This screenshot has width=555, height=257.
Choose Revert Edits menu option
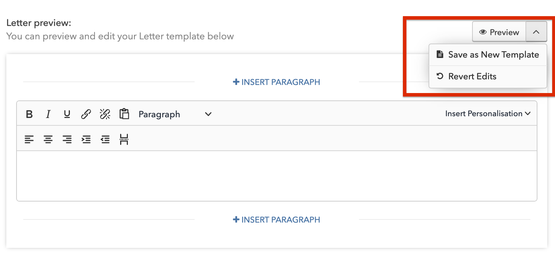point(488,77)
